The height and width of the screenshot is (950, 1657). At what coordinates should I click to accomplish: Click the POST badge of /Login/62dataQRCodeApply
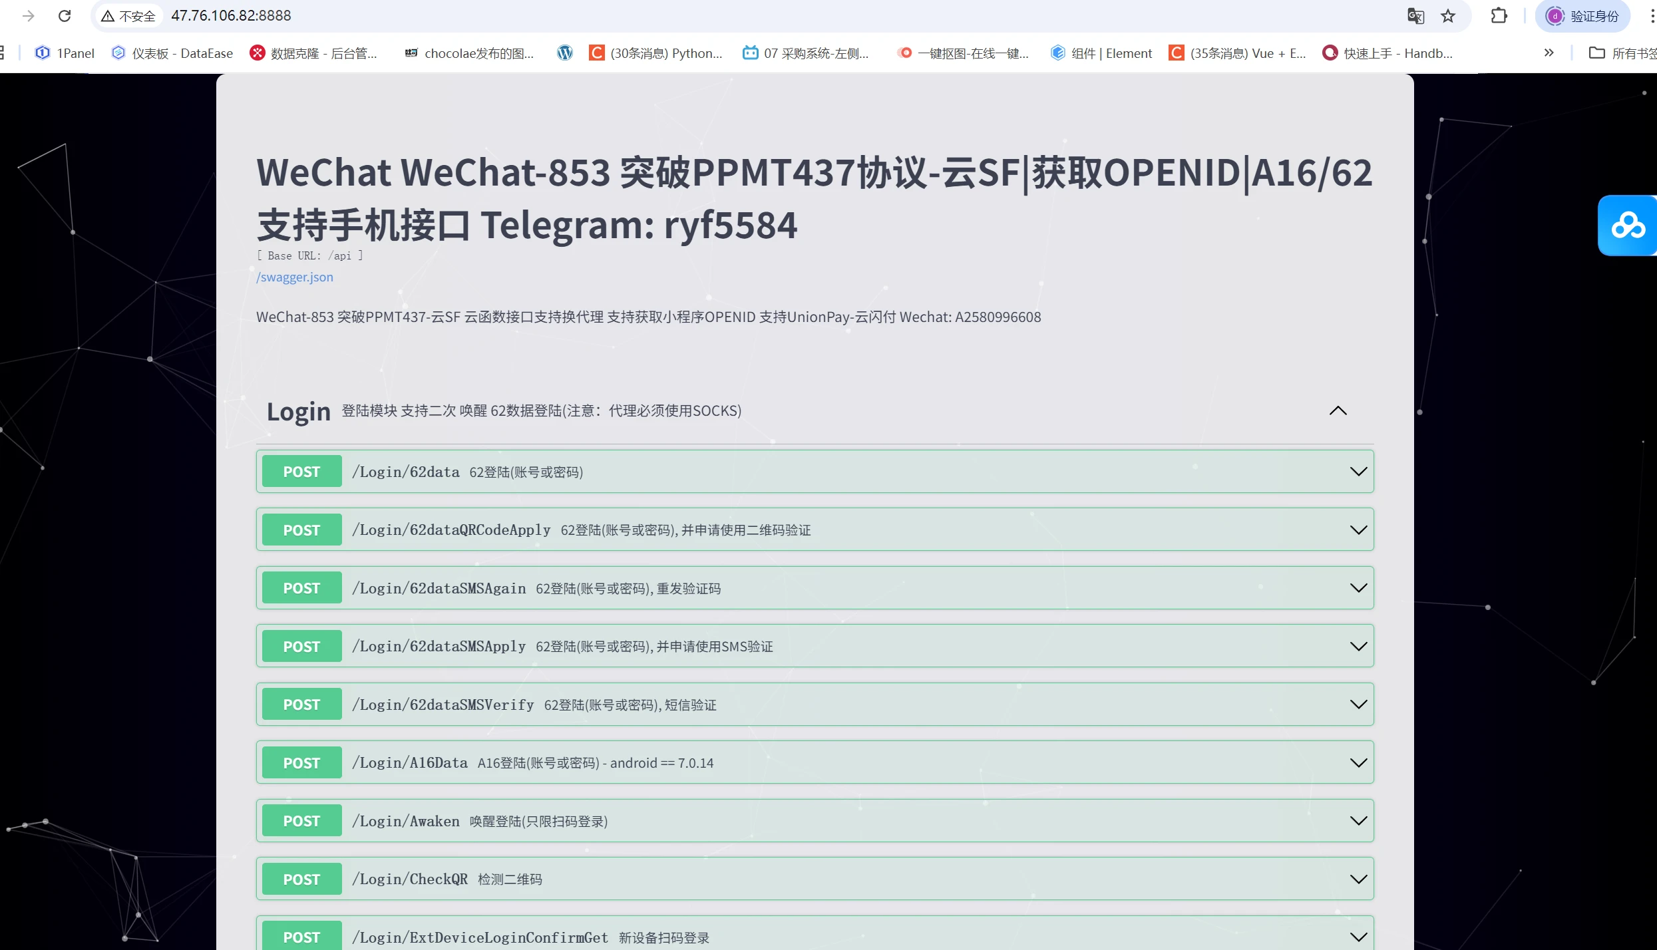point(301,529)
